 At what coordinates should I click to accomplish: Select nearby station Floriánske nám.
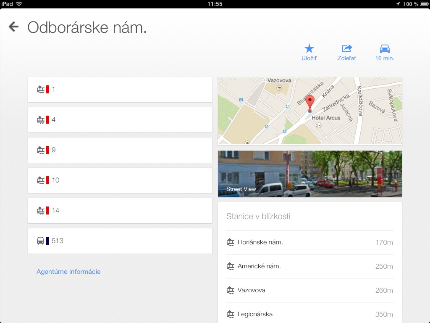point(310,242)
